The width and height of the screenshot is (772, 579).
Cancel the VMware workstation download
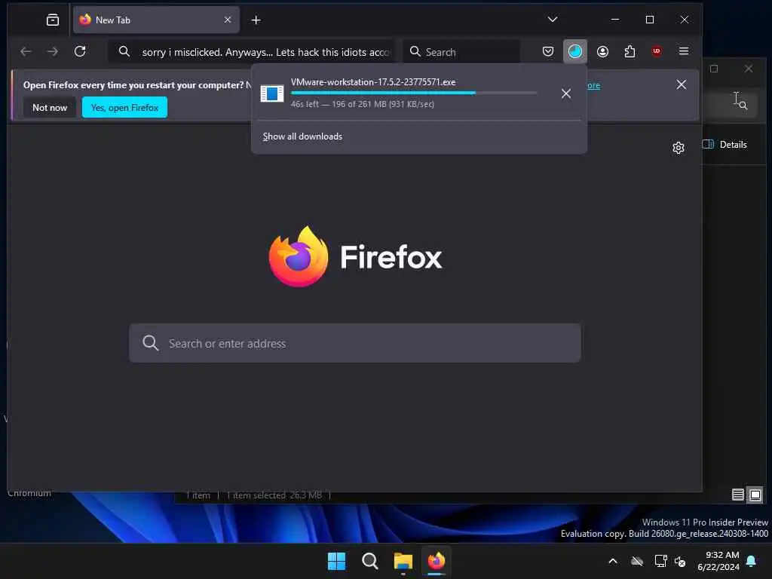(x=566, y=93)
